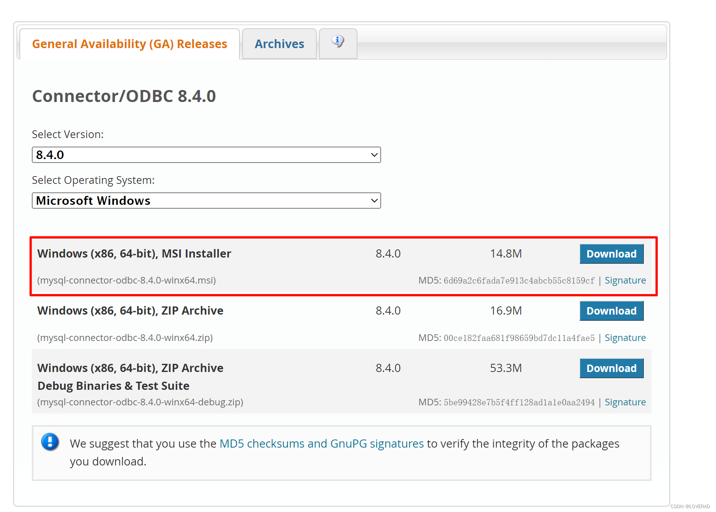The width and height of the screenshot is (716, 512).
Task: Click the blue exclamation info icon
Action: pyautogui.click(x=49, y=443)
